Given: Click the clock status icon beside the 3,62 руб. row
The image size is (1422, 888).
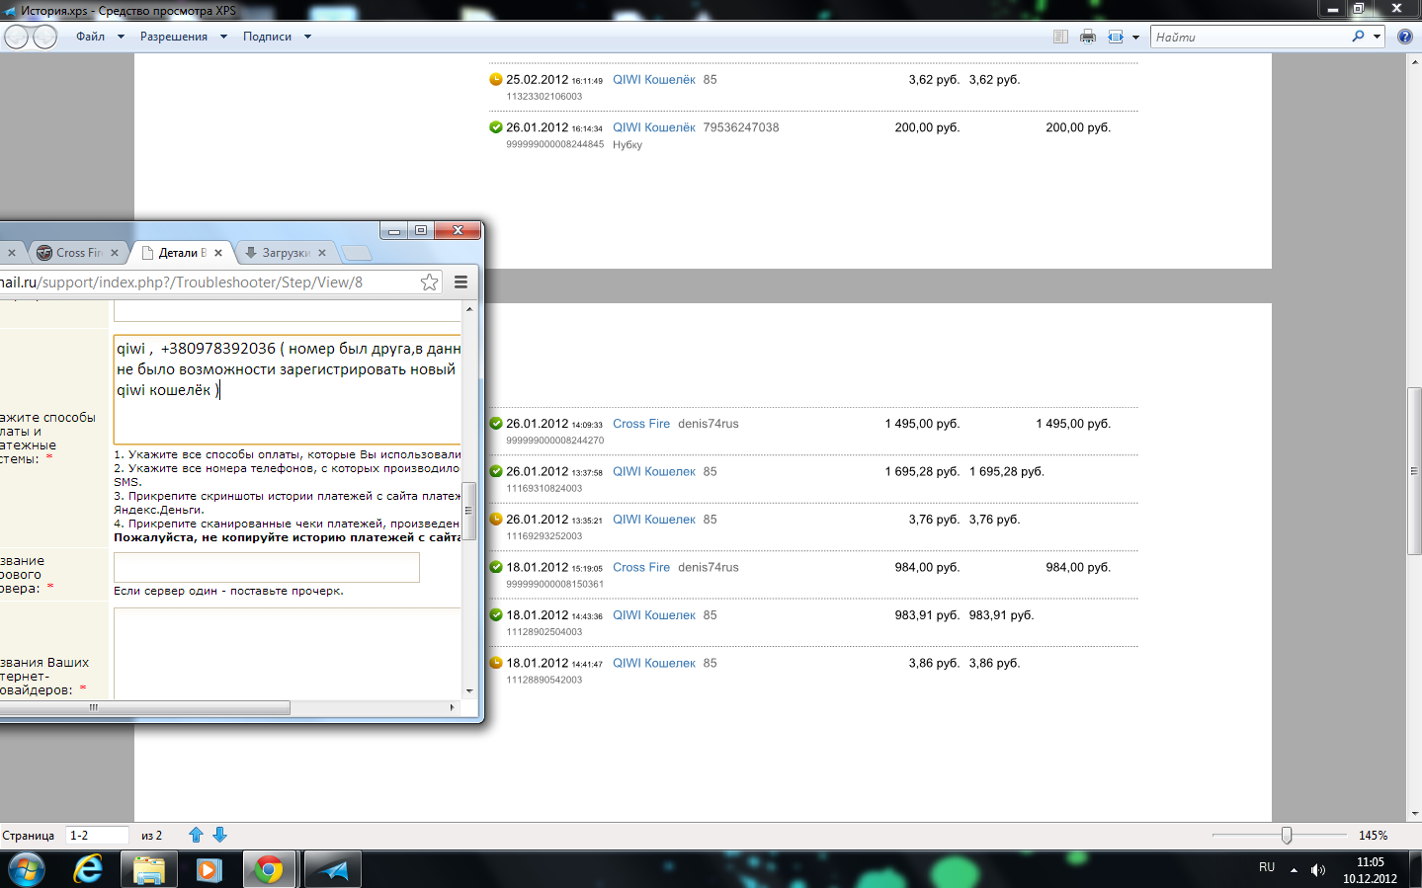Looking at the screenshot, I should click(496, 80).
